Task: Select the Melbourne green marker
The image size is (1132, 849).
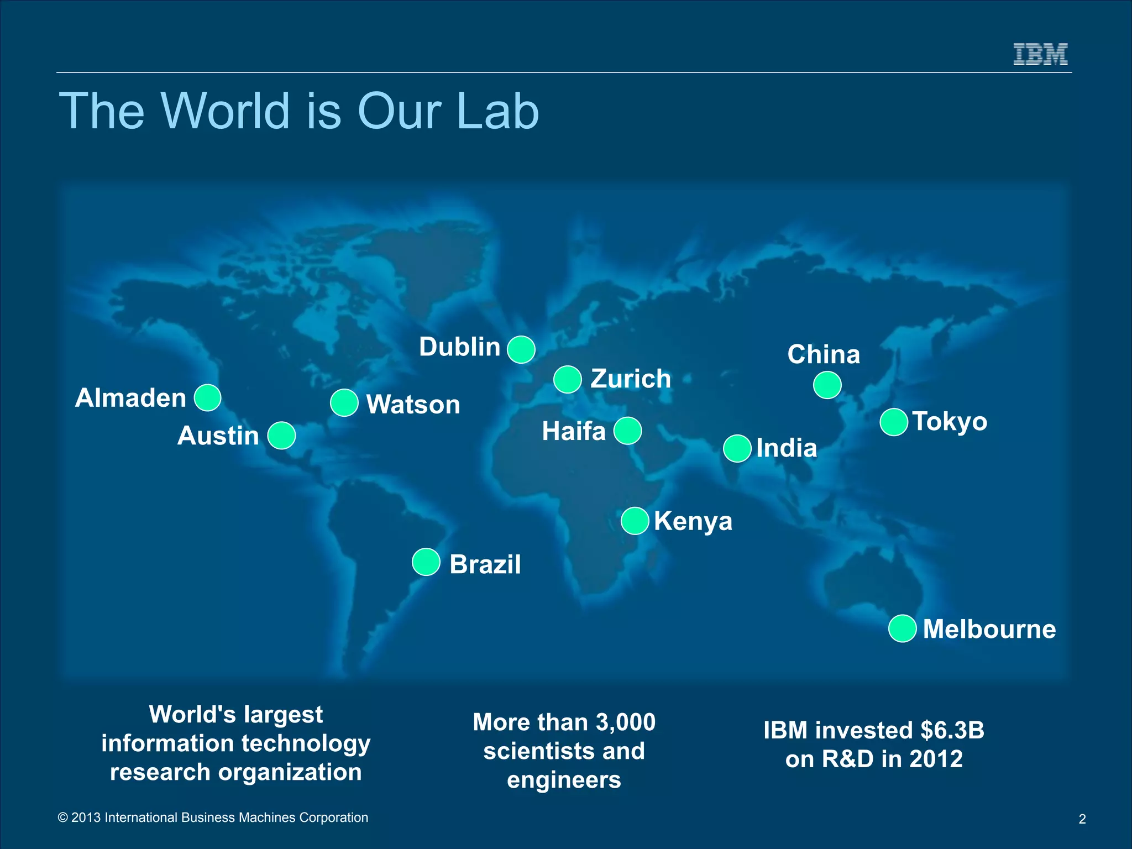Action: [903, 628]
